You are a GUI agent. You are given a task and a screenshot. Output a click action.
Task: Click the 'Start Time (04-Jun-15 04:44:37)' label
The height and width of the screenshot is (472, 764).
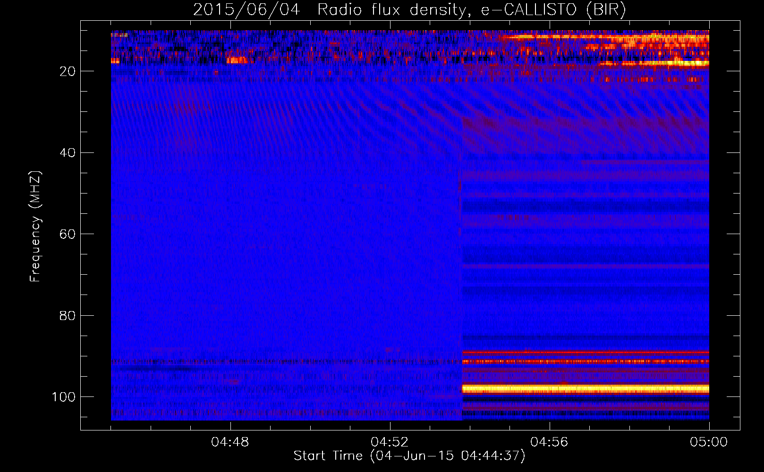coord(409,456)
